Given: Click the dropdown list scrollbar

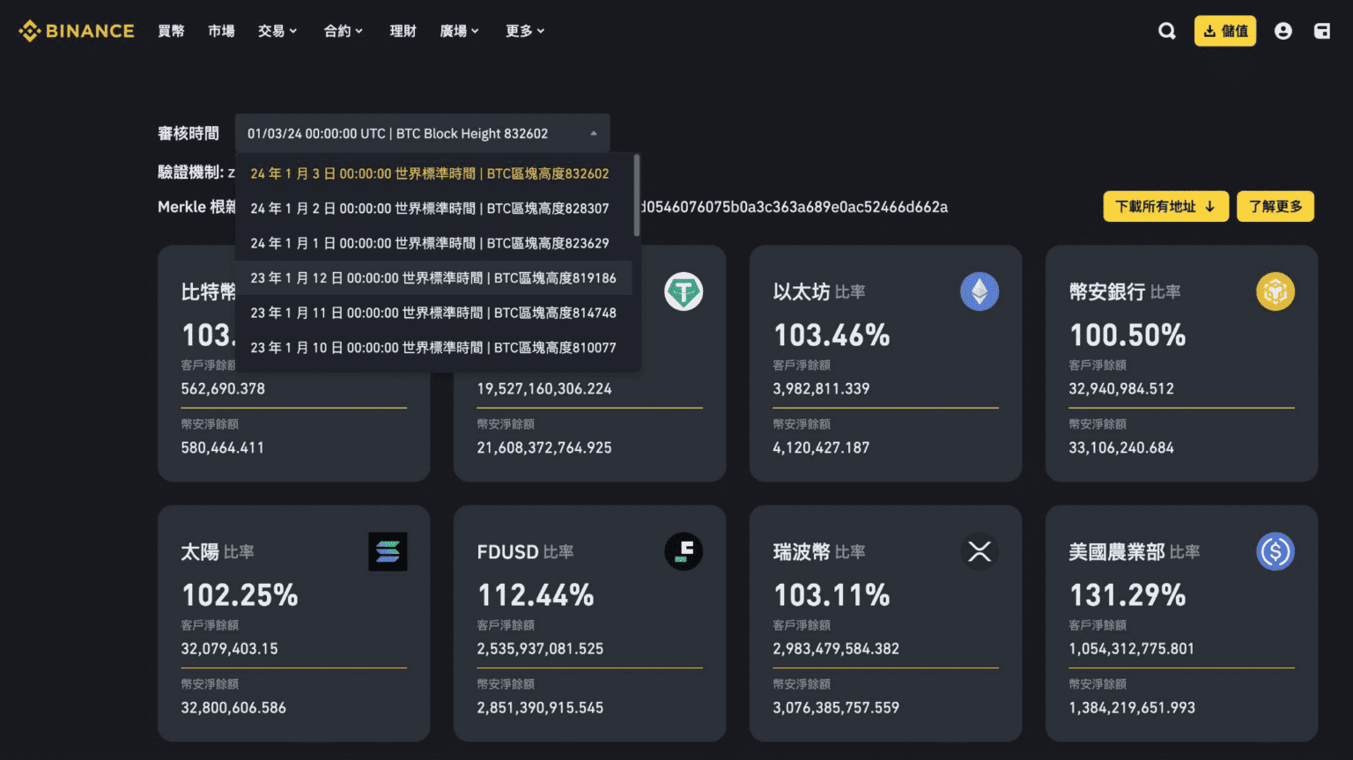Looking at the screenshot, I should 637,196.
